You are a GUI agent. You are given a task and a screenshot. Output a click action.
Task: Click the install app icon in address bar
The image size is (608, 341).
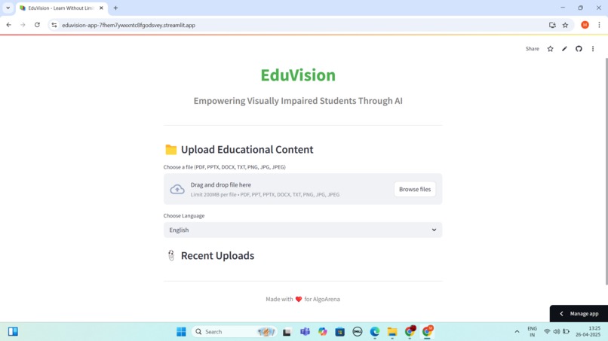(552, 25)
